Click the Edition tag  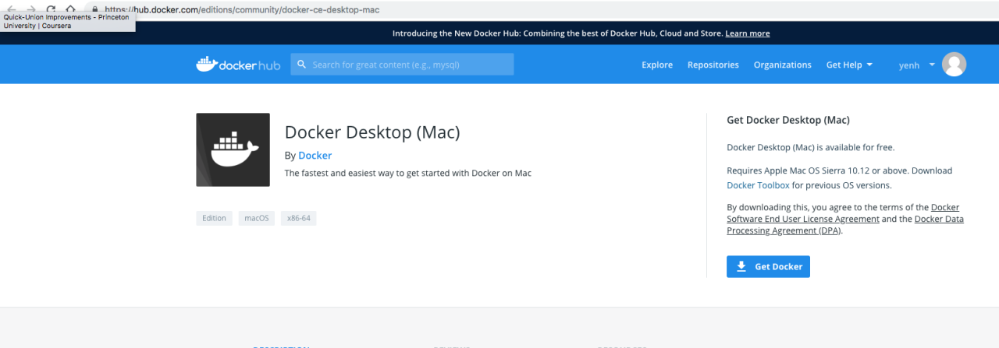pyautogui.click(x=214, y=218)
